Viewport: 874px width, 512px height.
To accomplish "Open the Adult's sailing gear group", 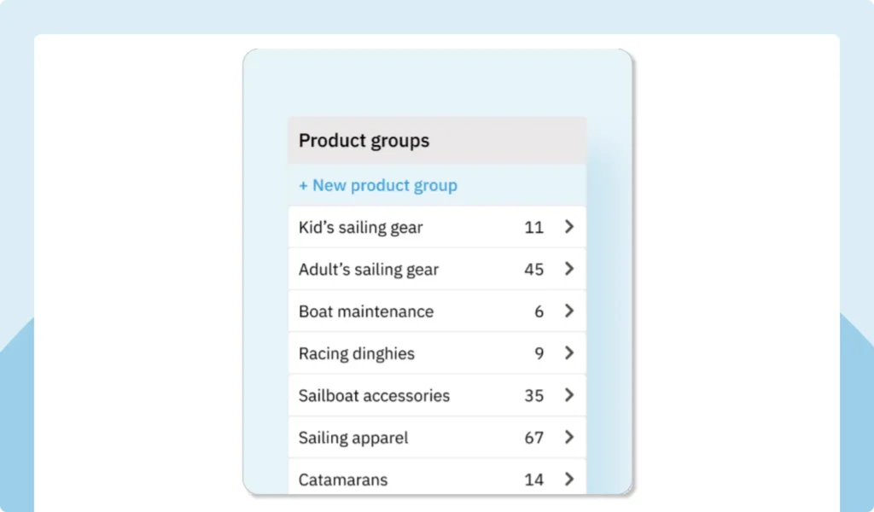I will [369, 269].
